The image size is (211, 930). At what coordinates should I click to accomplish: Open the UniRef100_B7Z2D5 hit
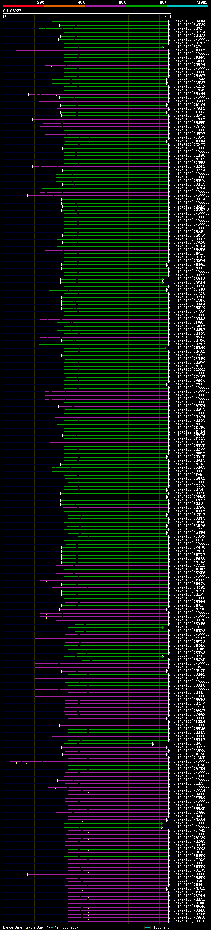coord(189,638)
